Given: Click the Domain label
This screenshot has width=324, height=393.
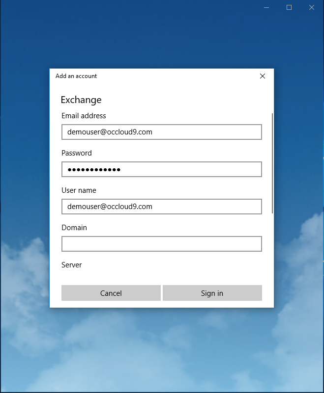Looking at the screenshot, I should [74, 228].
